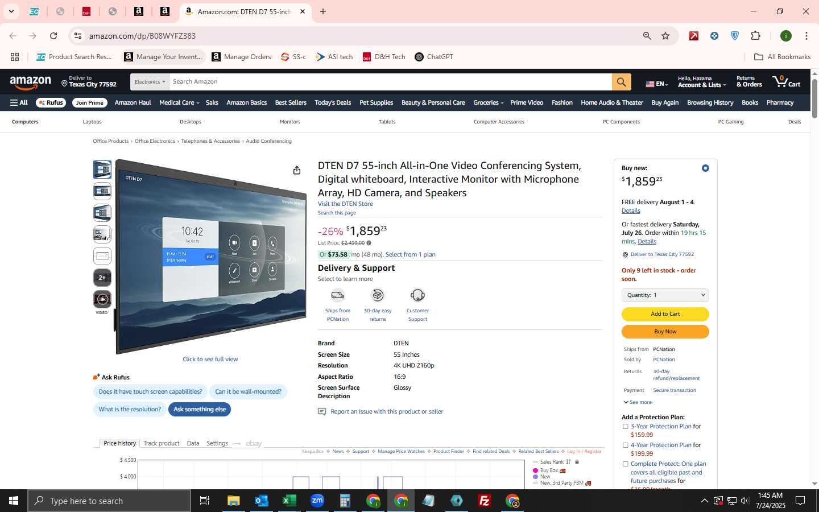Switch to Track product tab

click(161, 443)
